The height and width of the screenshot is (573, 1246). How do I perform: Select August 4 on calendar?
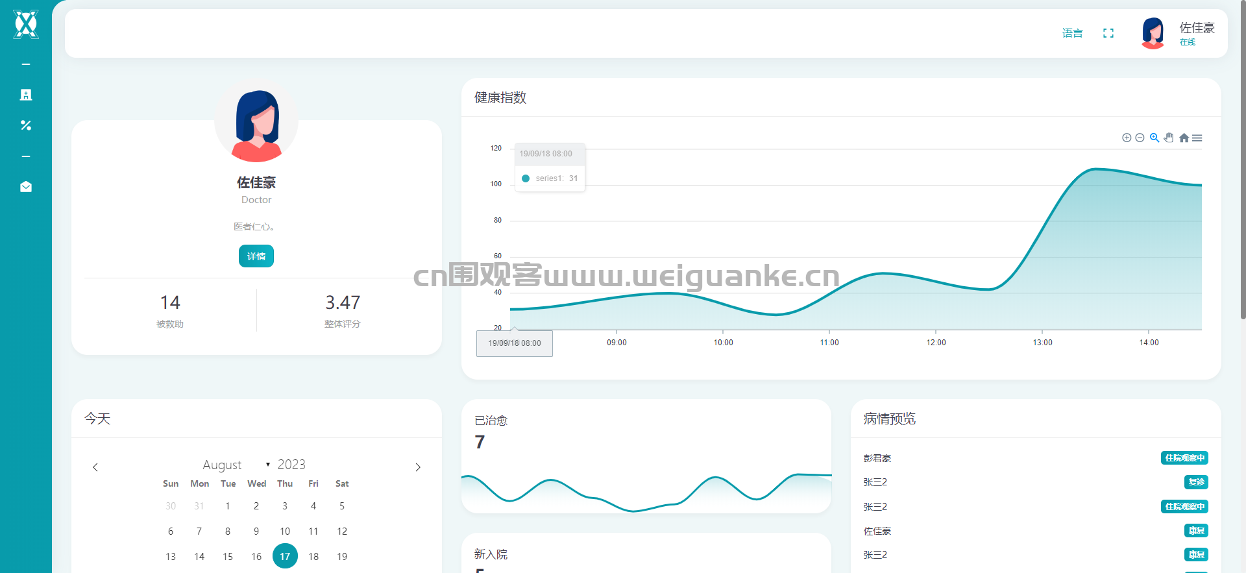(313, 506)
